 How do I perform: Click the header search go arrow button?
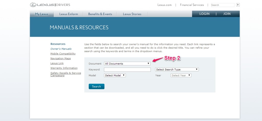pos(238,5)
